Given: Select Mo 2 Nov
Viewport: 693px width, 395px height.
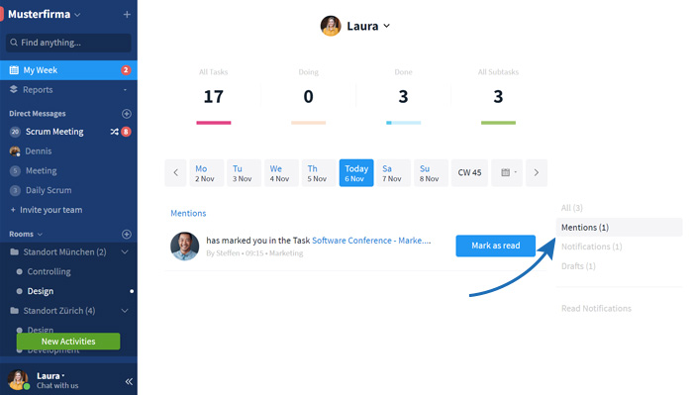Looking at the screenshot, I should [206, 173].
